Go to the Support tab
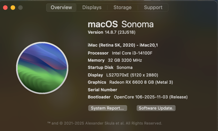The image size is (218, 131). tap(153, 8)
